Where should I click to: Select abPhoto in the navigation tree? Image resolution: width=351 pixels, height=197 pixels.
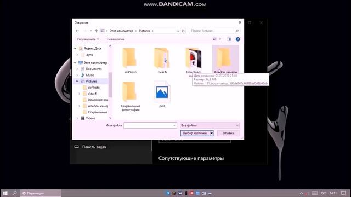(x=94, y=88)
